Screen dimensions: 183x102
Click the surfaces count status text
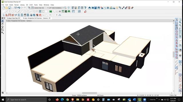tap(79, 95)
